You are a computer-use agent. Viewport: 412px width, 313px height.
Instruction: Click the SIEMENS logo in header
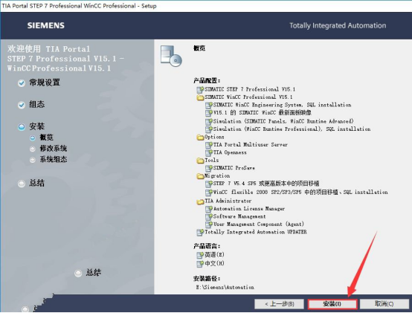[x=46, y=25]
